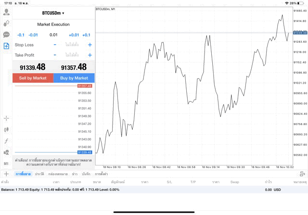Sort by the หมายเหตุ column header
Screen dimensions: 308x215
pos(300,182)
